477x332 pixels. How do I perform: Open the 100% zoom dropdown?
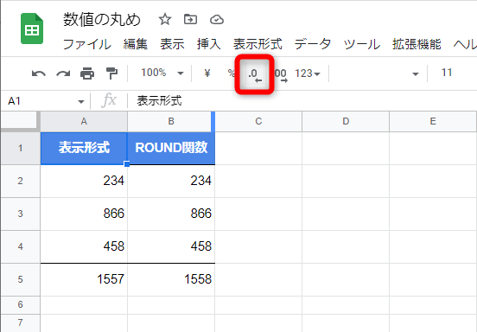(162, 73)
